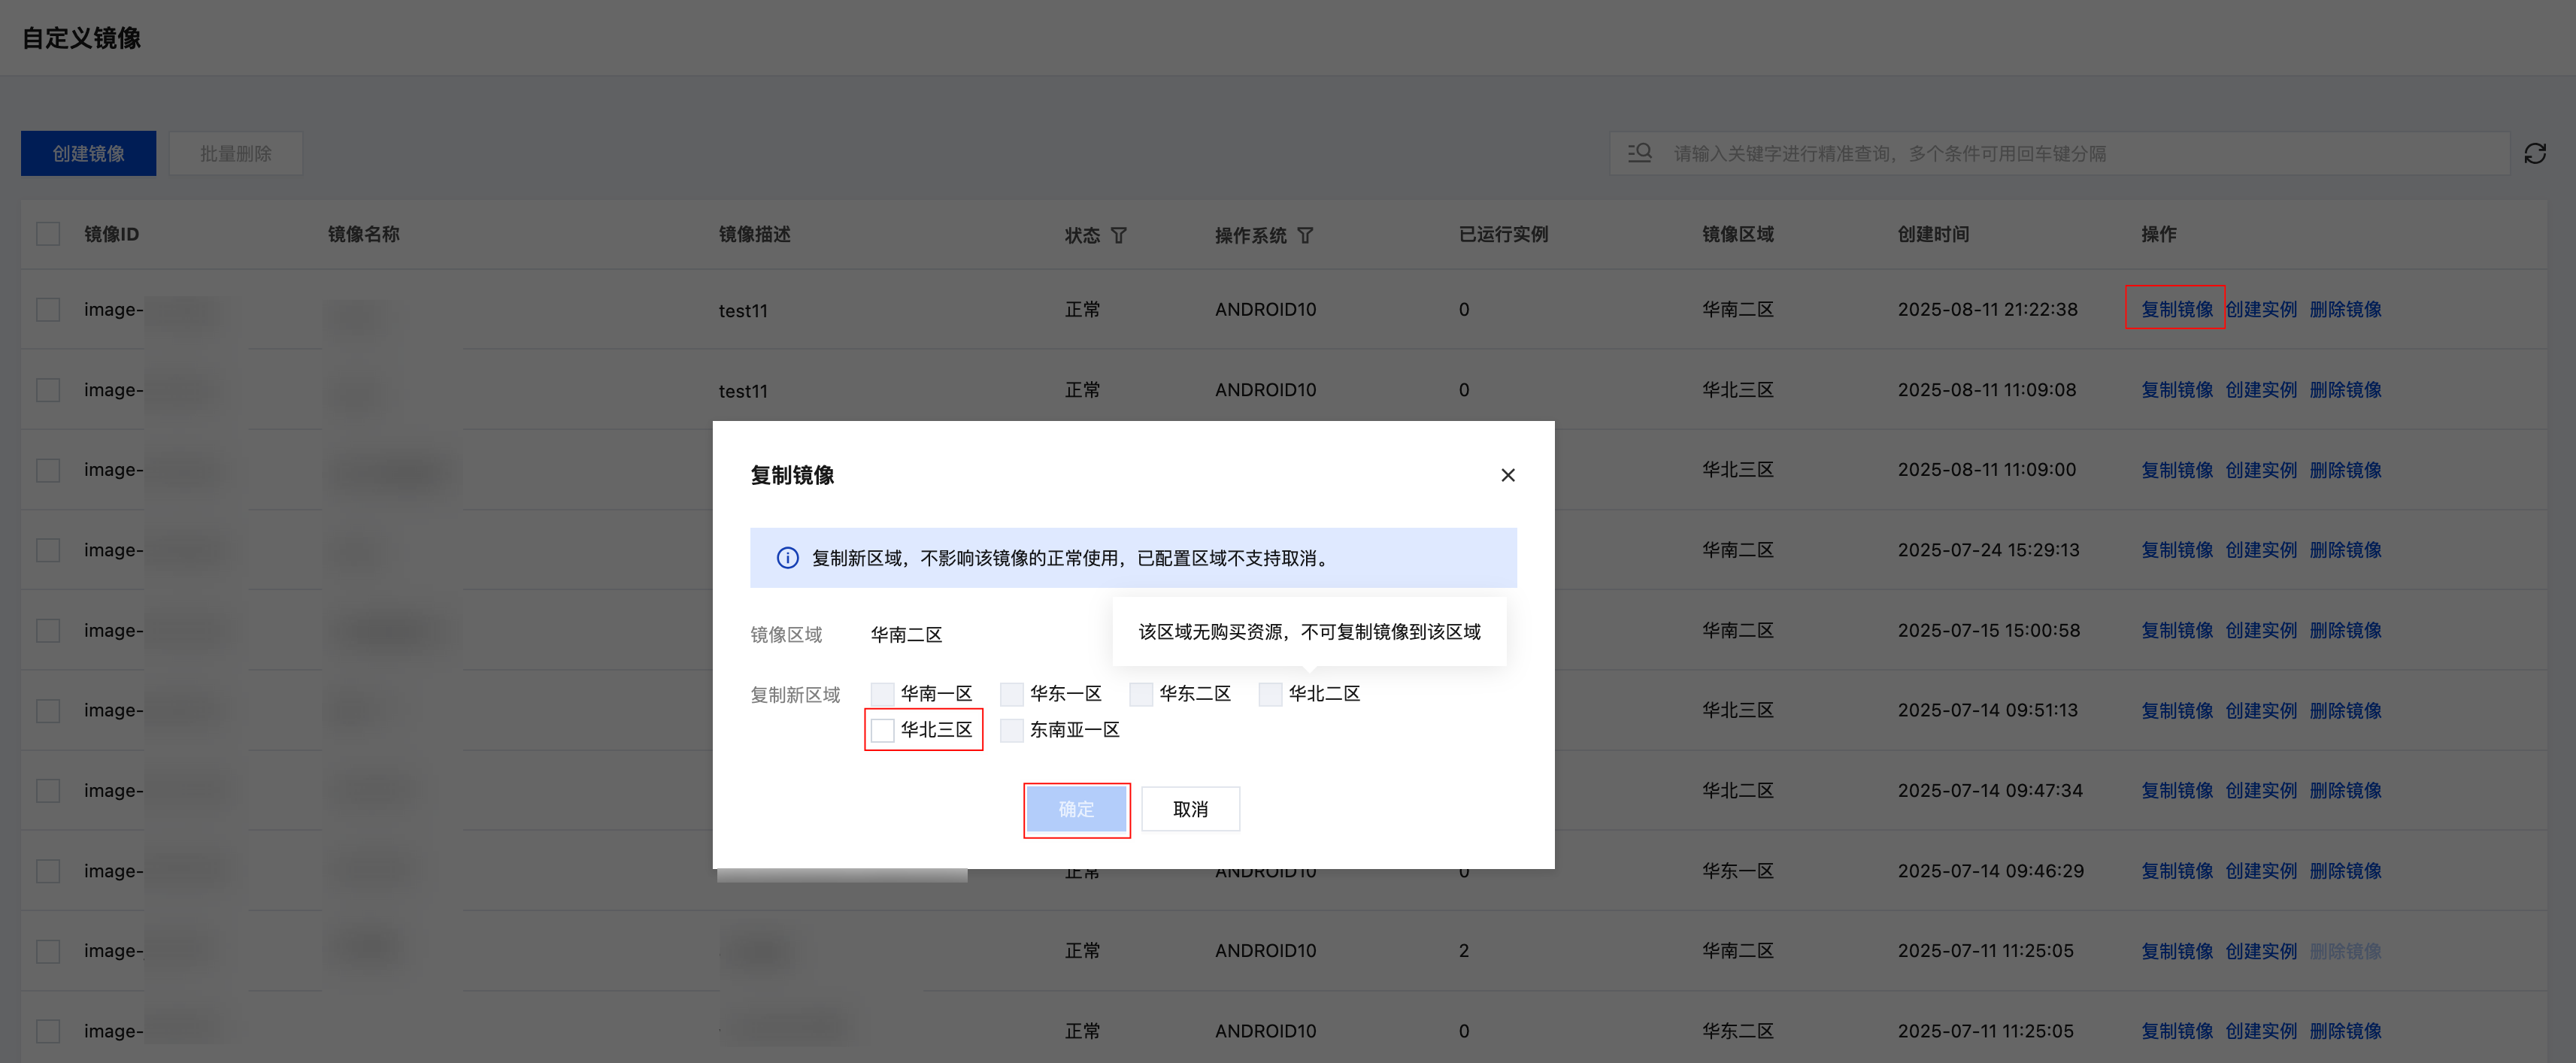Click 复制镜像 for row 2025-07-15 15:00:58
Viewport: 2576px width, 1063px height.
[2176, 630]
